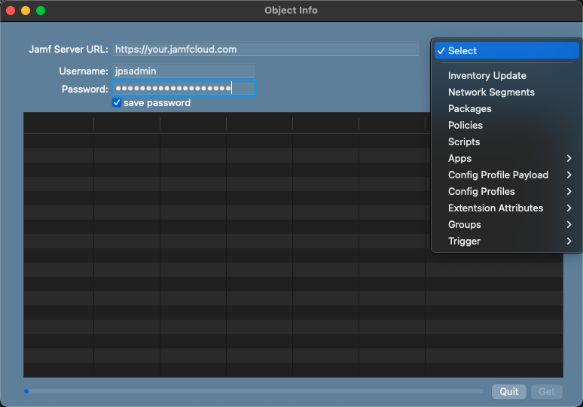Click the progress bar indicator
Viewport: 583px width, 407px height.
(254, 391)
